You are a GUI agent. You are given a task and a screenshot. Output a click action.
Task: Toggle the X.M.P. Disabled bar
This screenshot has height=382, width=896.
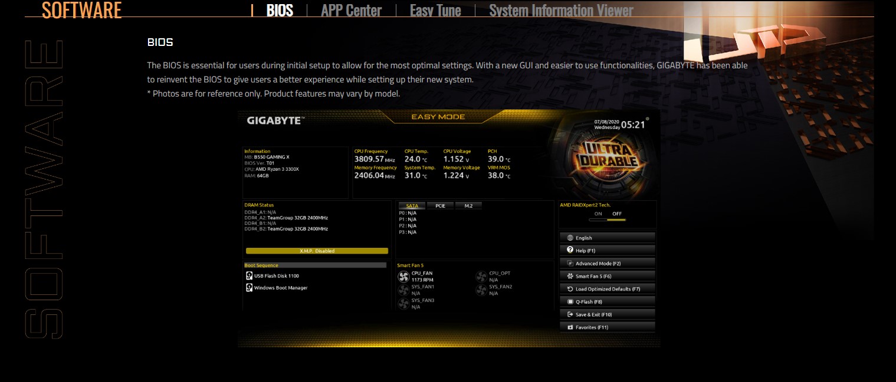coord(317,251)
